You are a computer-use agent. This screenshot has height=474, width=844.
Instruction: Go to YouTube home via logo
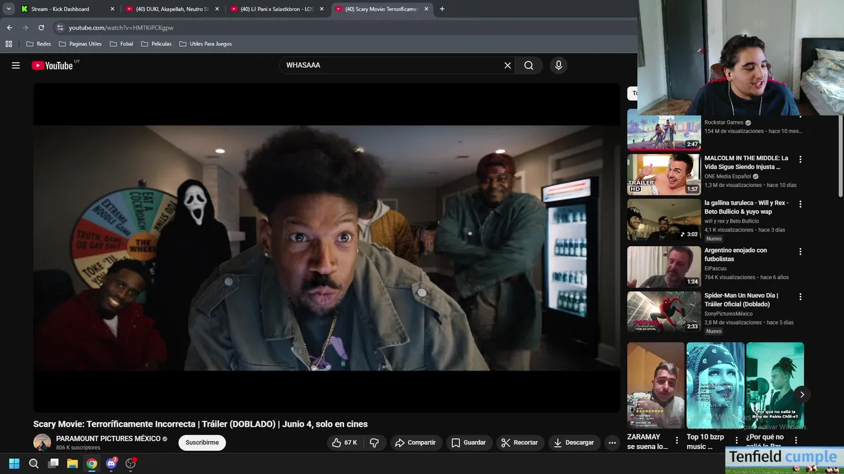pyautogui.click(x=52, y=65)
